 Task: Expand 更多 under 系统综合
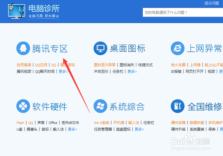pos(139,129)
